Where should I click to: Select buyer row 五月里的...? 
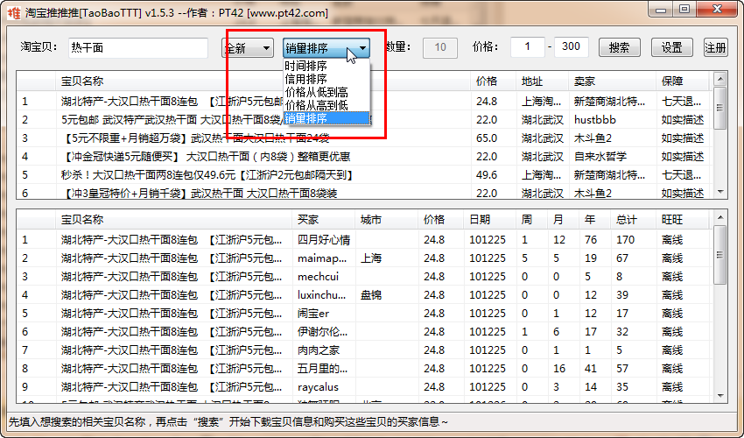click(364, 369)
